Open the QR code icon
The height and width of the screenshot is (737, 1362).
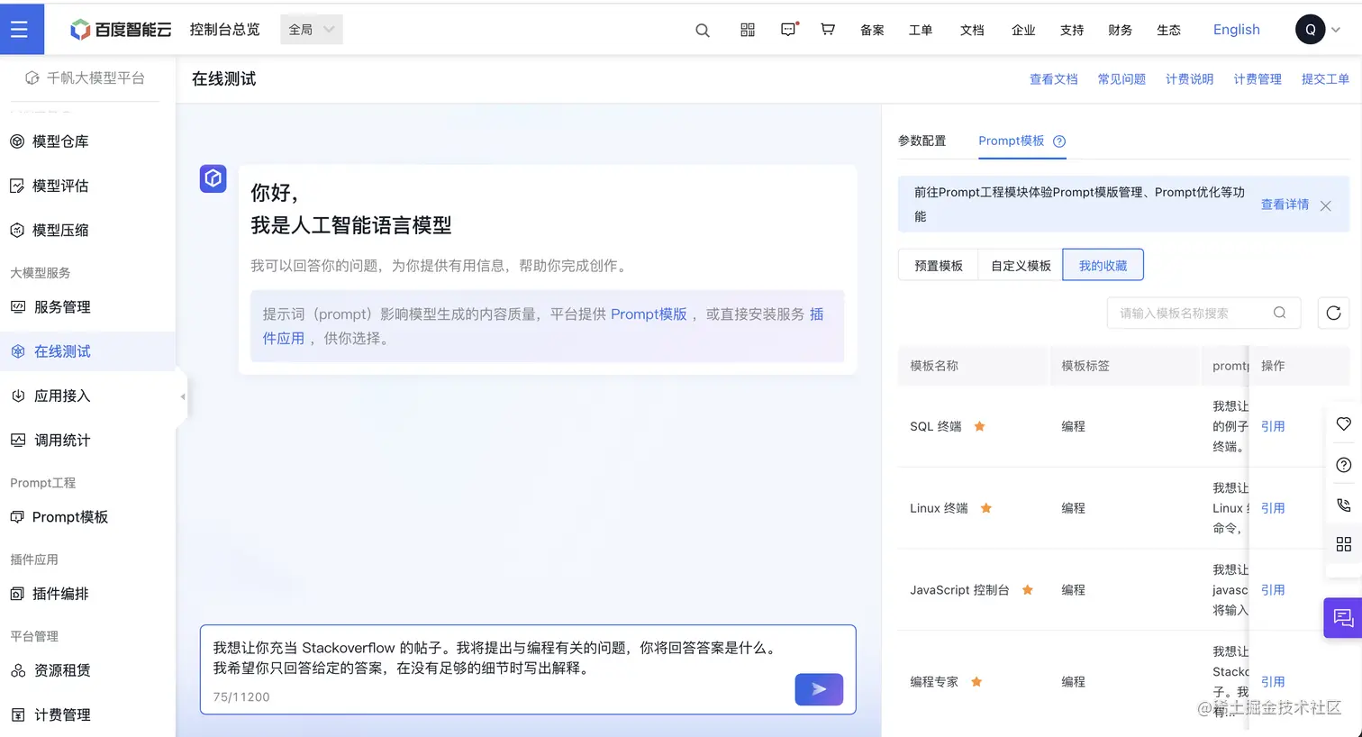(x=748, y=30)
